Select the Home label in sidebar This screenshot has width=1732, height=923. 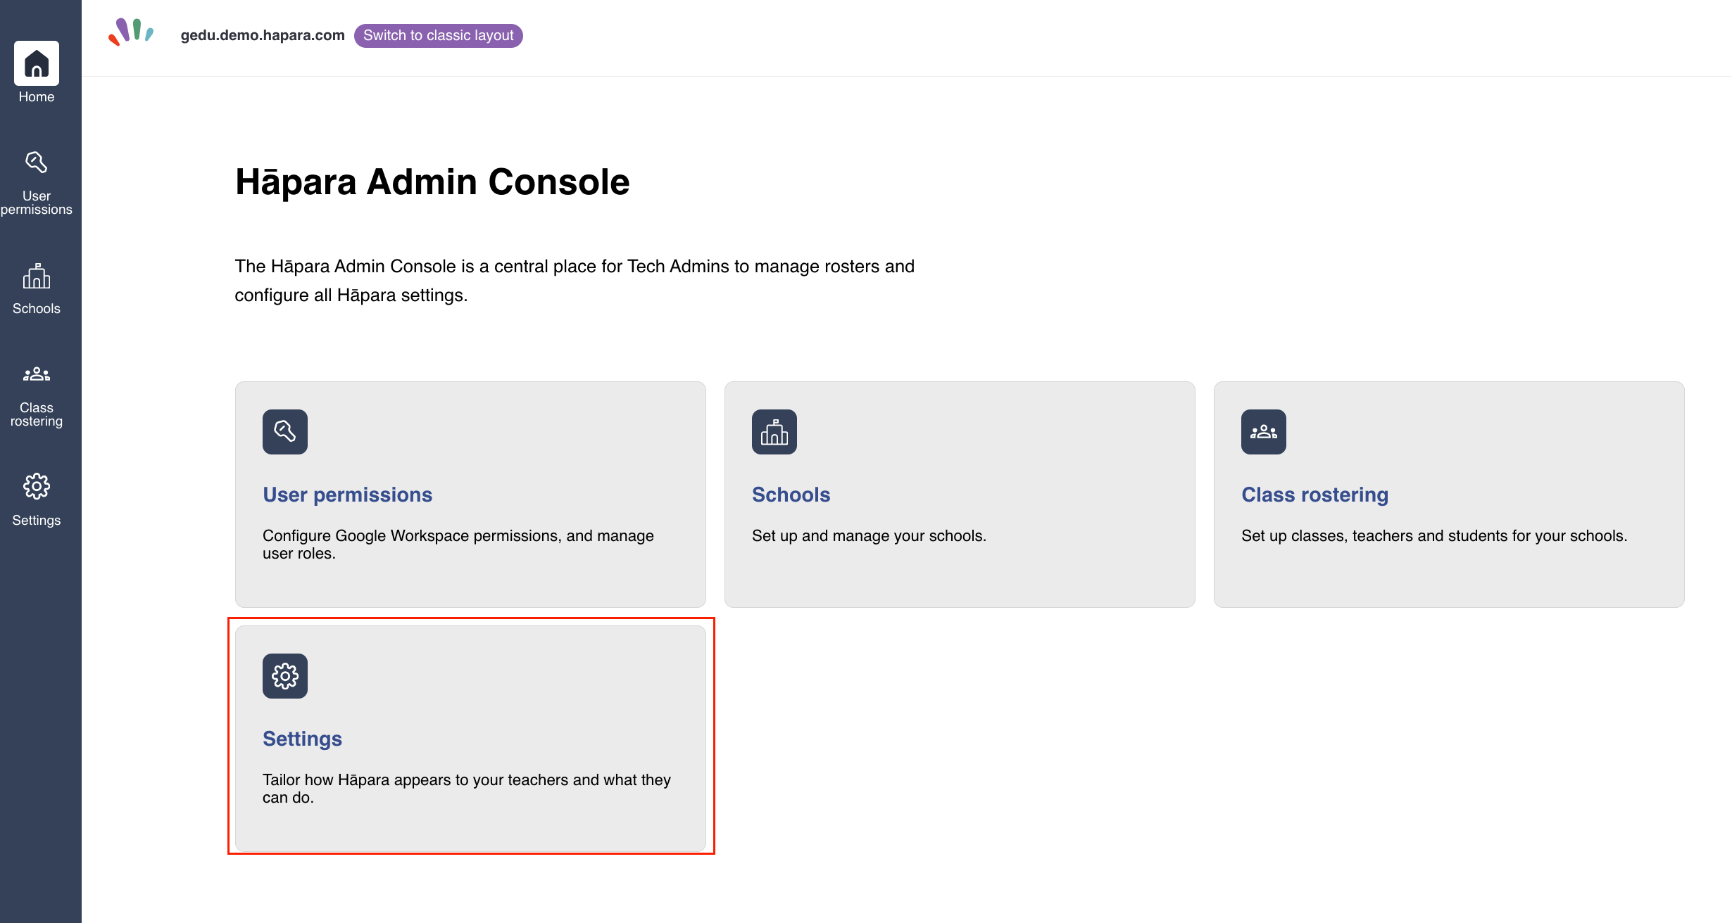point(37,97)
